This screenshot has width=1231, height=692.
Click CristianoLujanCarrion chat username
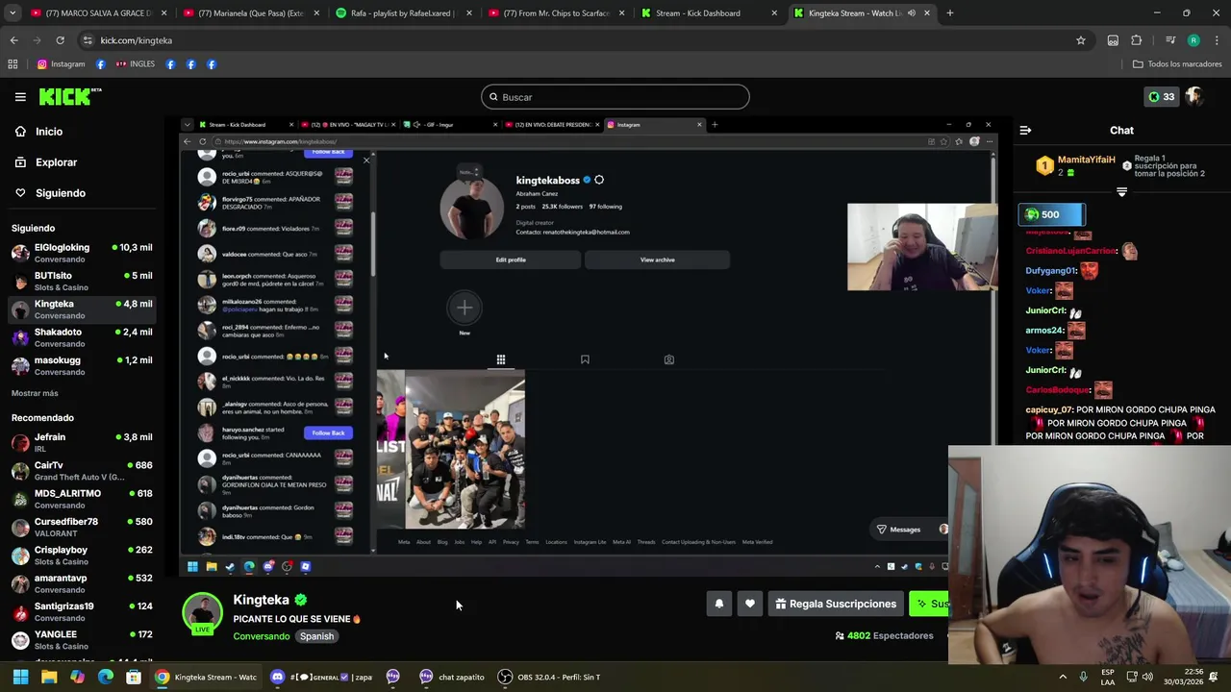pos(1071,251)
